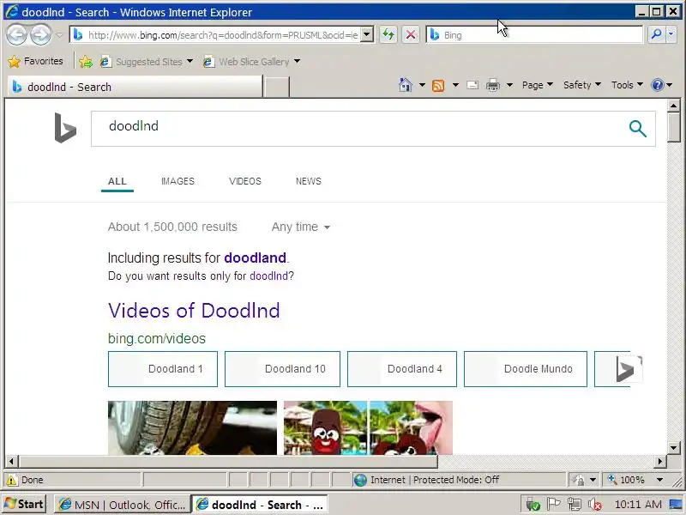
Task: Expand the Web Slice Gallery dropdown
Action: [x=297, y=61]
